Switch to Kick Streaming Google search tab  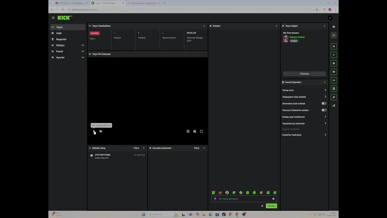coord(144,3)
